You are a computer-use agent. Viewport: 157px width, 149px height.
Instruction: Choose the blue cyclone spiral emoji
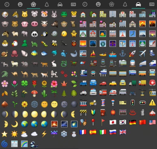coord(5,144)
